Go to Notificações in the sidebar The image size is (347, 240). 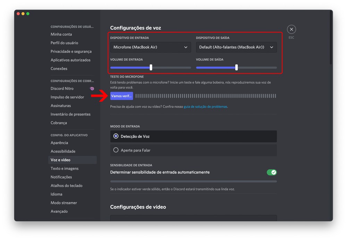tap(61, 177)
